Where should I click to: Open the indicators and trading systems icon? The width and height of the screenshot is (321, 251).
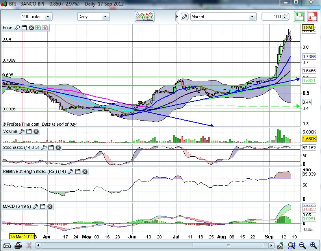point(145,16)
